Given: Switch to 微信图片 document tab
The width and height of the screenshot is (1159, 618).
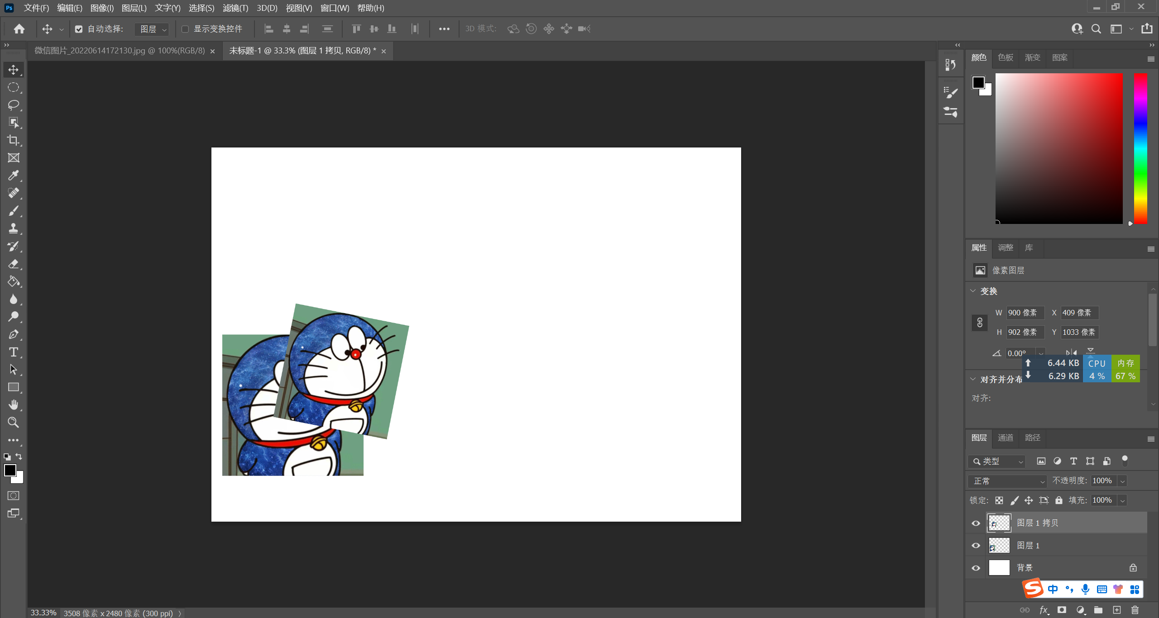Looking at the screenshot, I should click(x=120, y=51).
